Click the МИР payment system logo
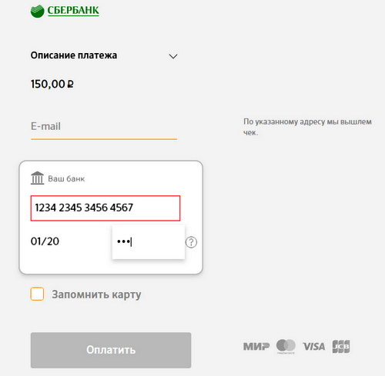This screenshot has width=385, height=376. click(x=256, y=347)
